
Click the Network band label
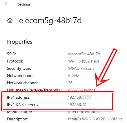click(x=20, y=76)
